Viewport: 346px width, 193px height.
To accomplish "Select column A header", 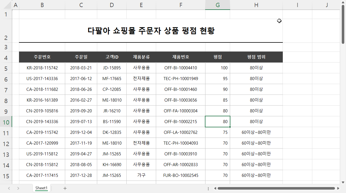I will tap(16, 5).
